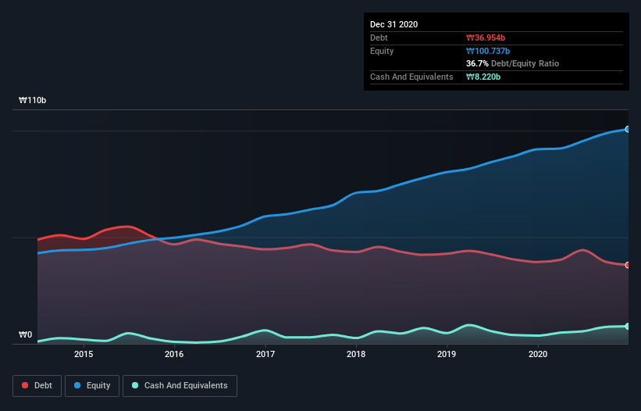The width and height of the screenshot is (641, 411).
Task: Click the Dec 31 2020 tooltip date
Action: [x=394, y=24]
